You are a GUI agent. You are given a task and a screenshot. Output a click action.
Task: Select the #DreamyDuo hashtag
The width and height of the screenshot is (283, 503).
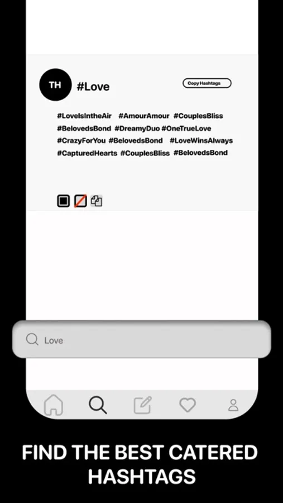point(137,129)
